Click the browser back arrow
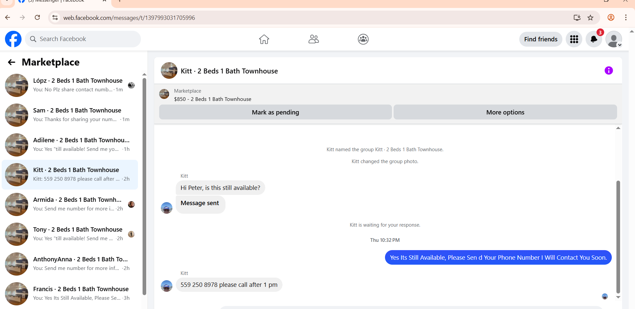 coord(8,18)
